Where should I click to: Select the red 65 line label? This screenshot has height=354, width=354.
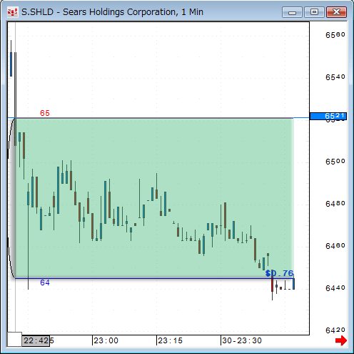click(45, 113)
